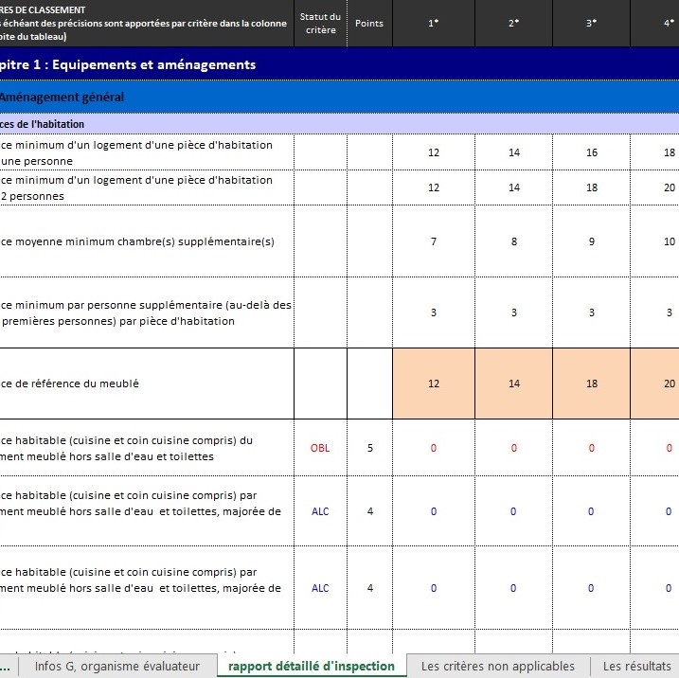Viewport: 679px width, 678px height.
Task: Select the Points cell showing 5
Action: 369,448
